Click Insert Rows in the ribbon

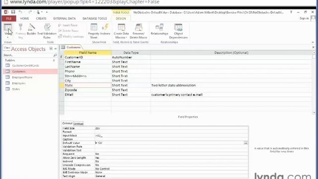coord(68,25)
